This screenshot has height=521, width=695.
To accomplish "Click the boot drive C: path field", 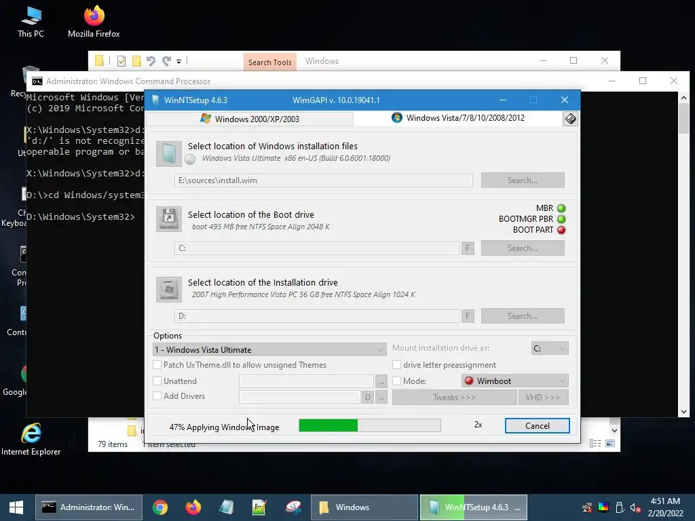I will coord(316,248).
